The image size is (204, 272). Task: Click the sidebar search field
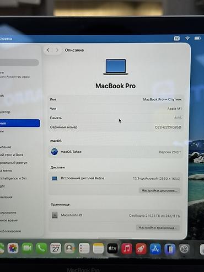(x=19, y=62)
